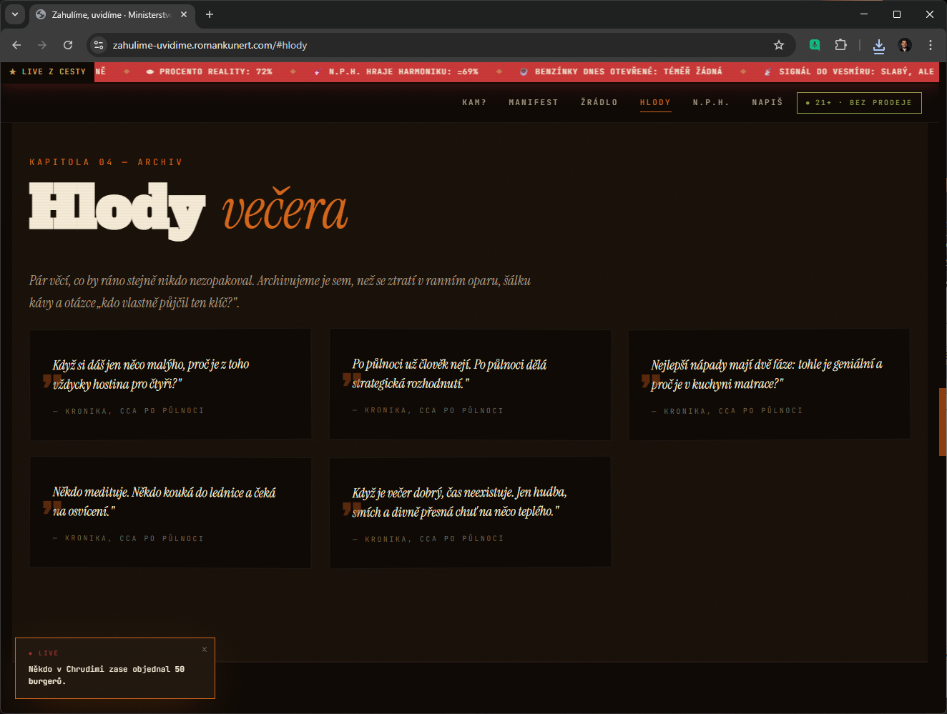Image resolution: width=947 pixels, height=714 pixels.
Task: Jump to KAM? section
Action: tap(474, 103)
